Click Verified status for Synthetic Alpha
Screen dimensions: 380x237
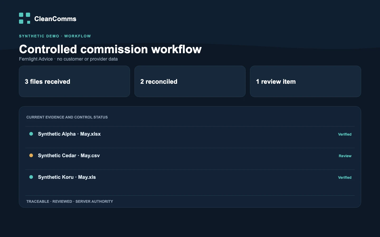pyautogui.click(x=345, y=134)
